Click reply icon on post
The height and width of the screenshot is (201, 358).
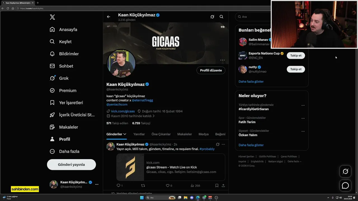pos(118,185)
